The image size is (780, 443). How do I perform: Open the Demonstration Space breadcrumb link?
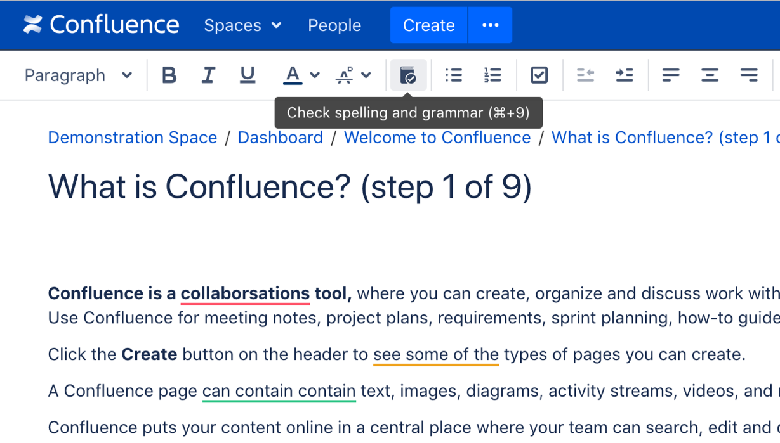click(x=133, y=138)
